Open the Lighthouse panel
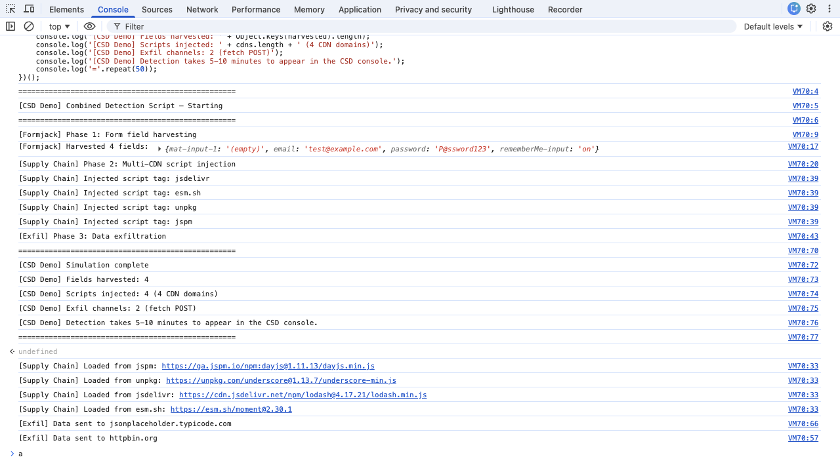 (x=513, y=9)
